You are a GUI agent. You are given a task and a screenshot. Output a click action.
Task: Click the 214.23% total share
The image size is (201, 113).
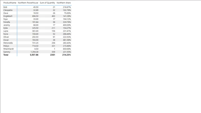pos(67,55)
